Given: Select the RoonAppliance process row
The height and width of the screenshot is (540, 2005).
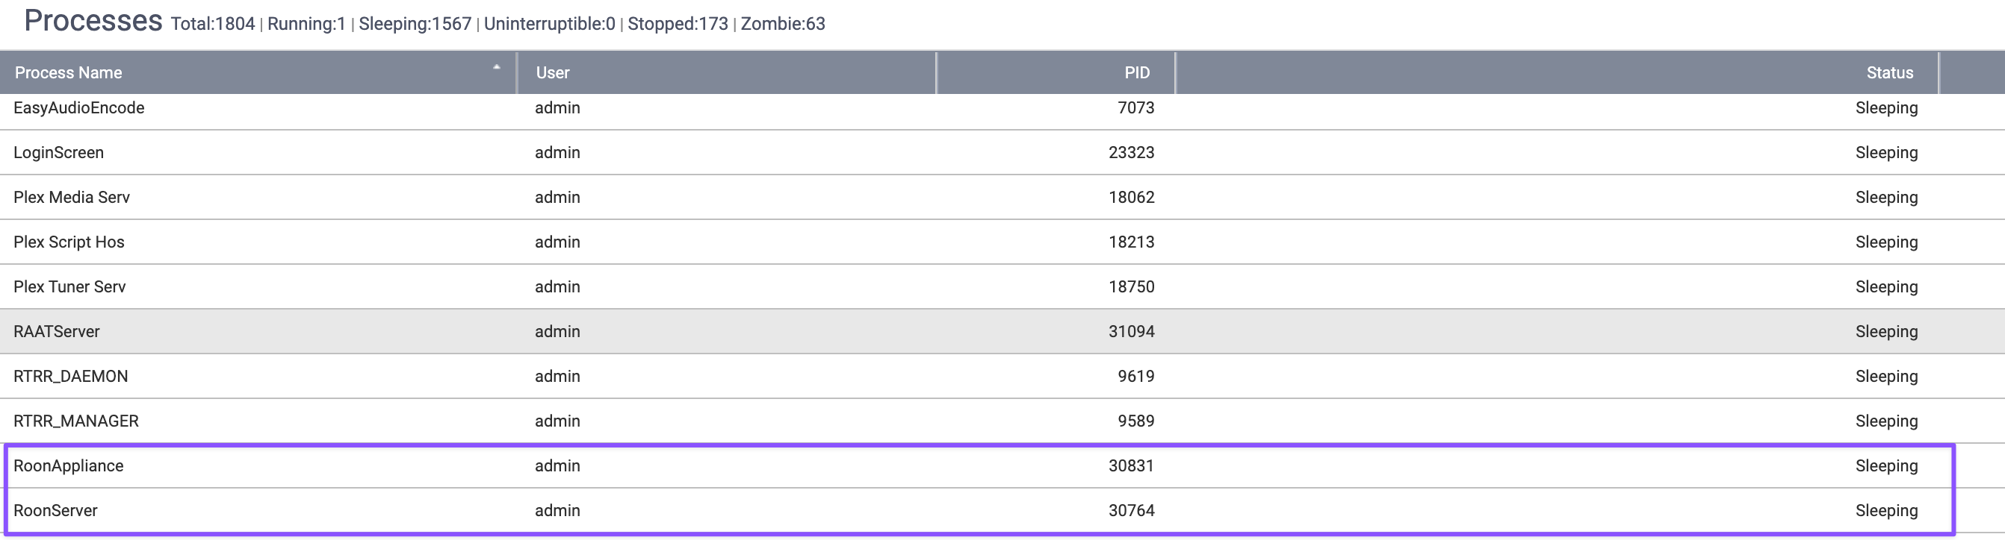Looking at the screenshot, I should [x=979, y=466].
